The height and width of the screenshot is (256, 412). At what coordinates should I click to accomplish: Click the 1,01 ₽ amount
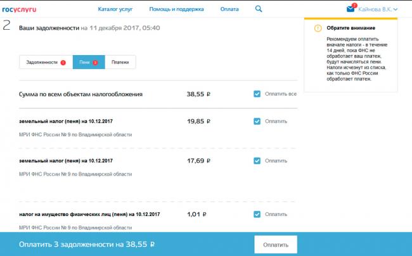pos(196,214)
